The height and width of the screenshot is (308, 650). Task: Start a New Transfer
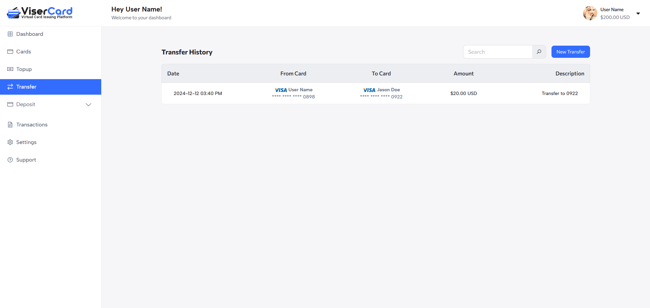570,52
